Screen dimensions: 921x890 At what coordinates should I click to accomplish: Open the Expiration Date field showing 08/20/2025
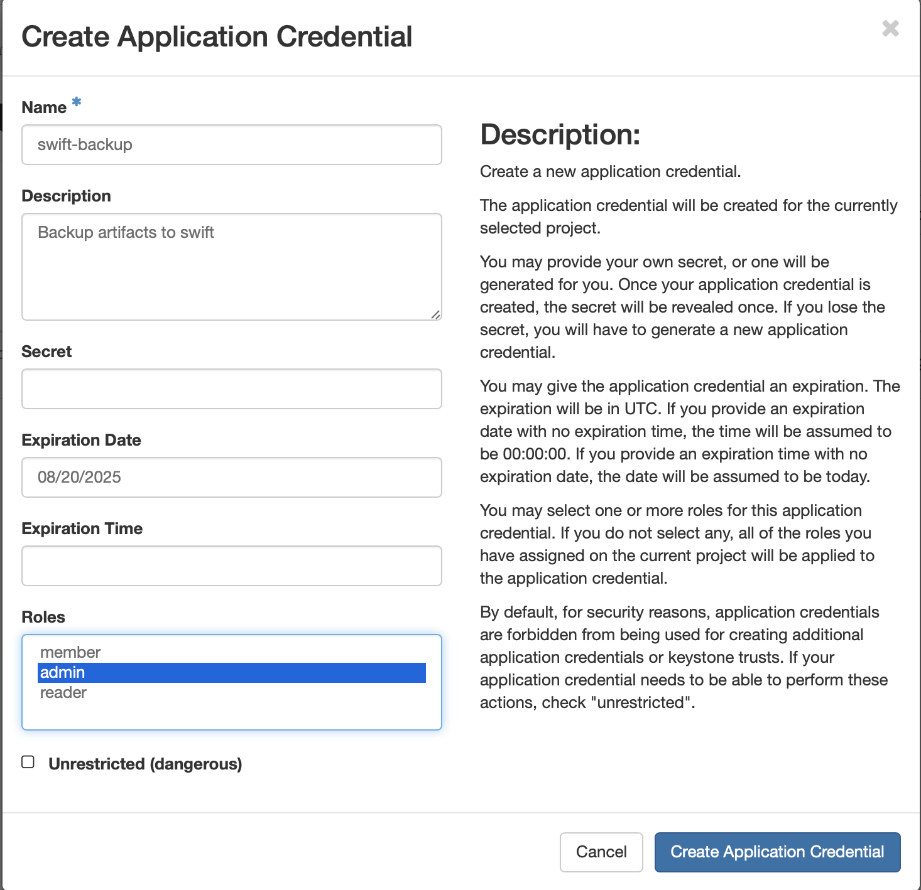[x=231, y=478]
